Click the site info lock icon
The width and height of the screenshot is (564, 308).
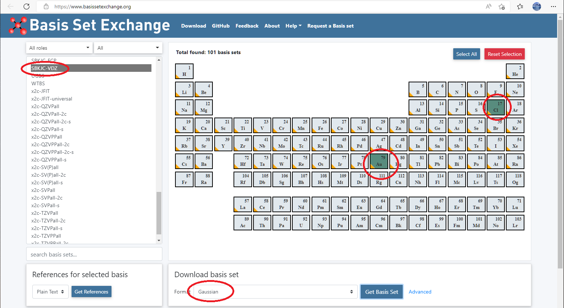(x=46, y=7)
